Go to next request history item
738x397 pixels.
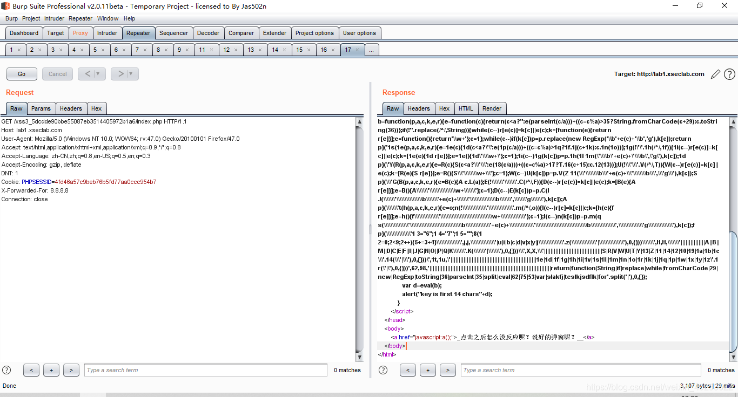(x=120, y=74)
